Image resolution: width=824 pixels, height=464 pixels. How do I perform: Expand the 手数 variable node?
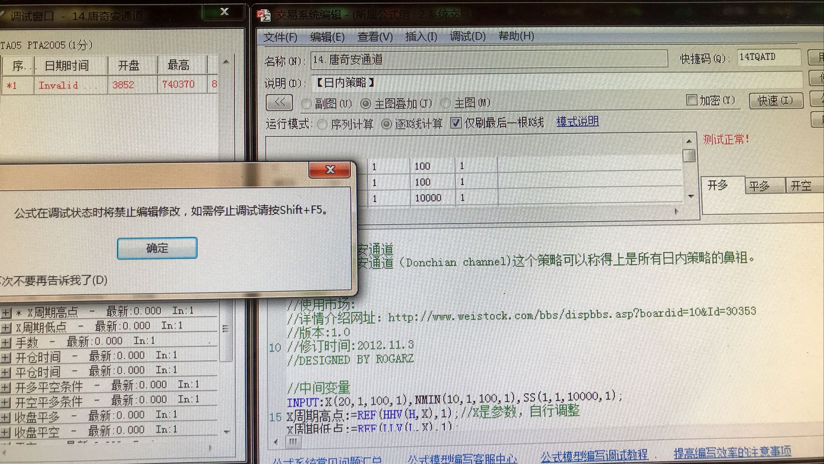tap(6, 343)
